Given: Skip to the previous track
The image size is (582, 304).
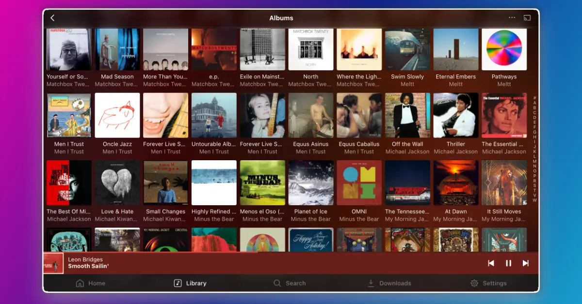Looking at the screenshot, I should click(491, 263).
